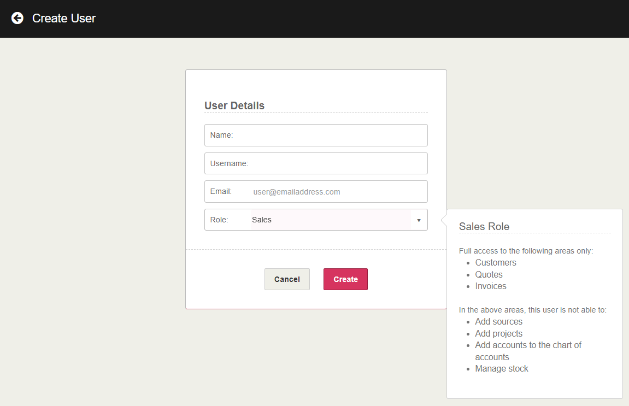Click Invoices in the access list
The image size is (629, 406).
[x=491, y=286]
